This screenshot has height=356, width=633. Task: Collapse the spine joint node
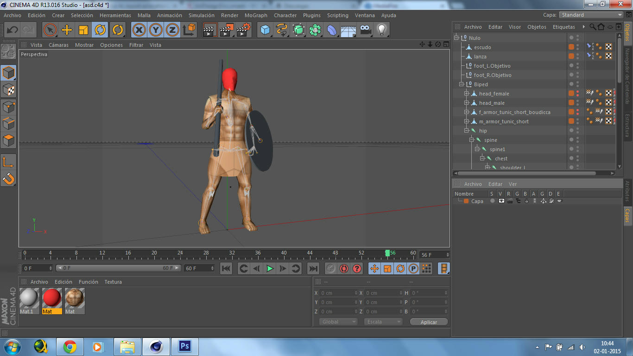click(x=472, y=140)
